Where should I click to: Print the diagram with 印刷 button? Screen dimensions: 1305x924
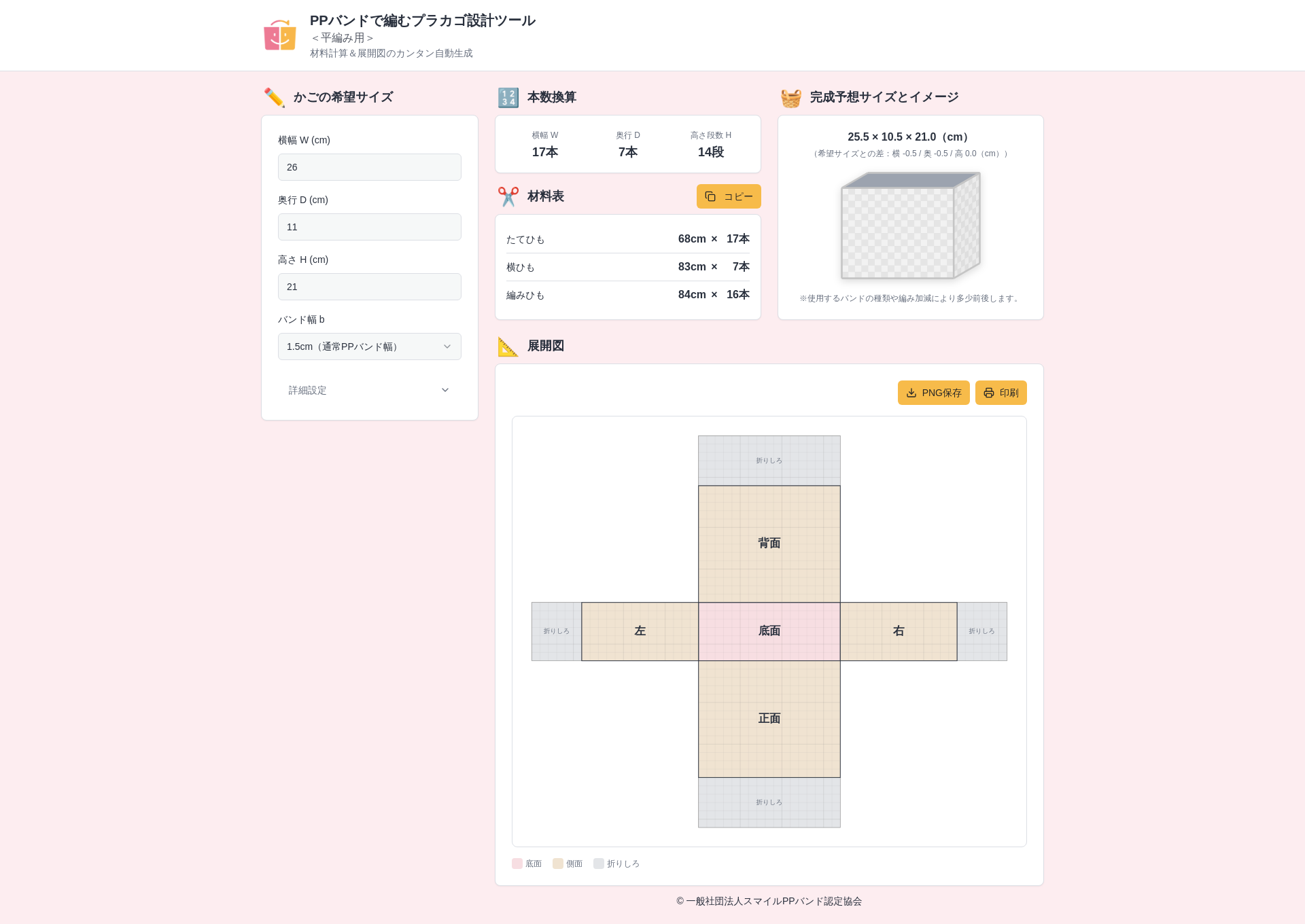click(1001, 393)
